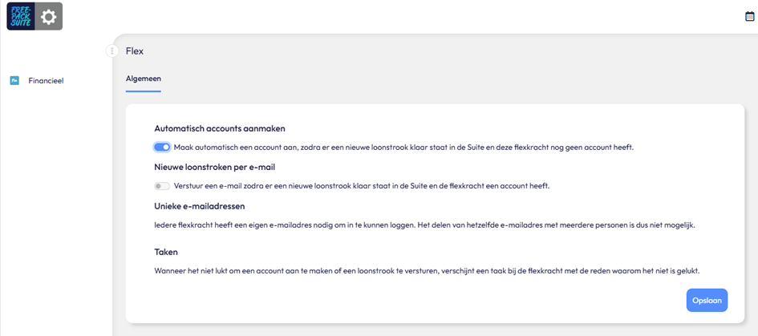The height and width of the screenshot is (336, 758).
Task: Open the calendar icon in top-right corner
Action: click(x=750, y=16)
